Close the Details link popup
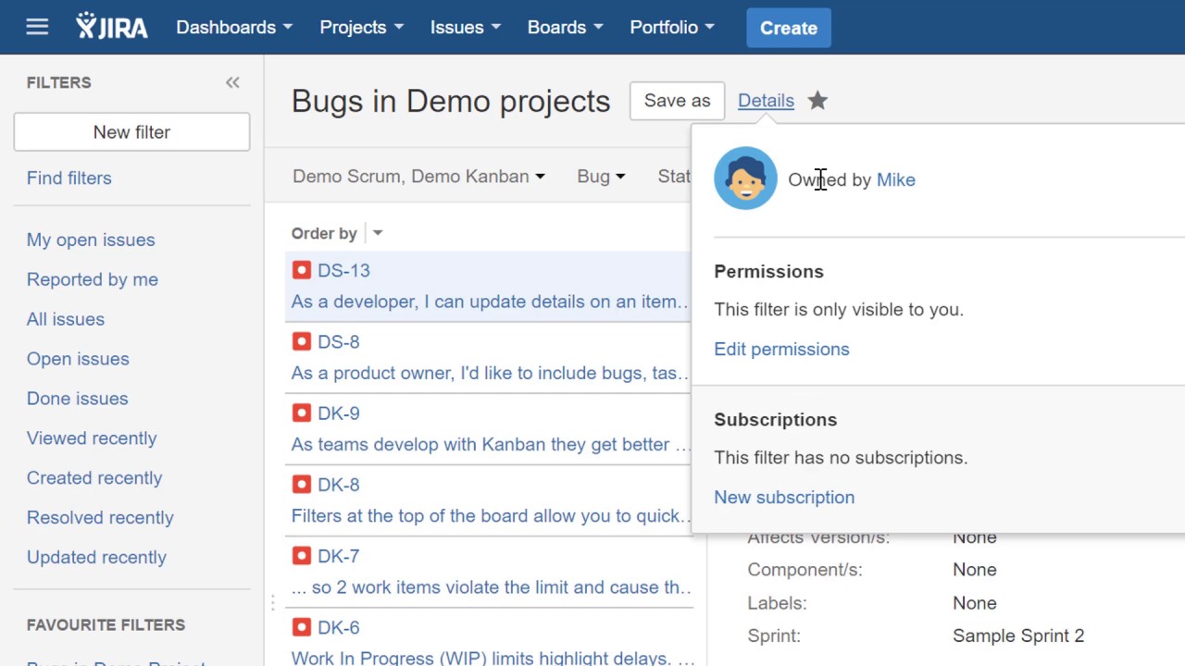 tap(766, 100)
